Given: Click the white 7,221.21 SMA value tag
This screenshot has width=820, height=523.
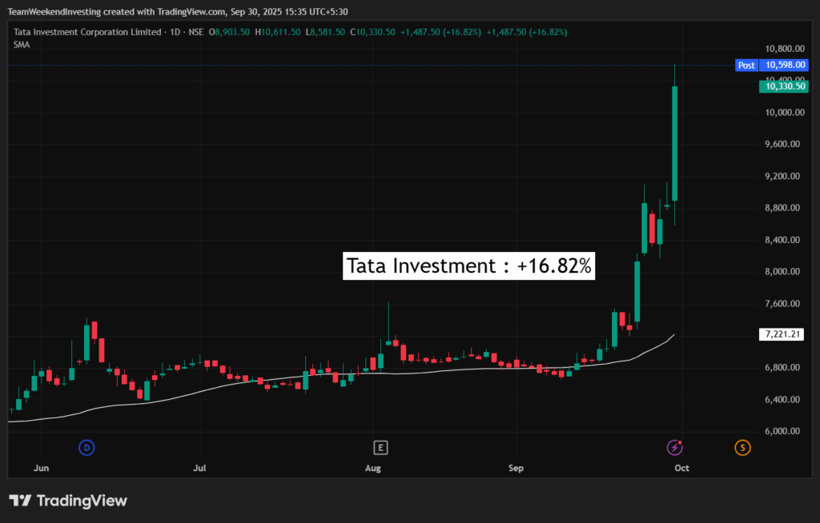Looking at the screenshot, I should [x=784, y=333].
